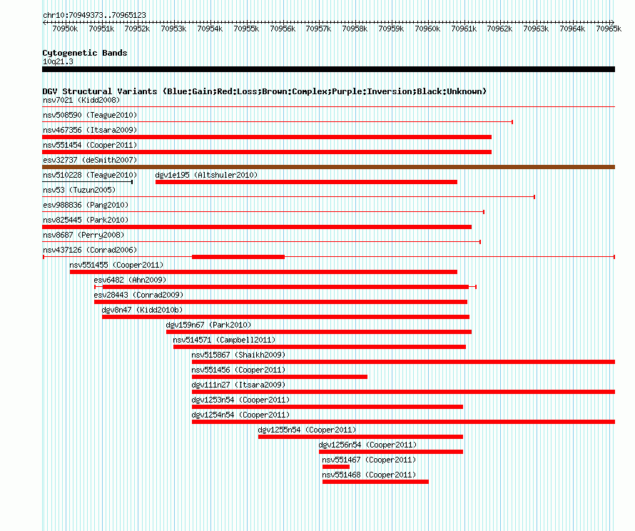The image size is (635, 531).
Task: Select the dgv1255n54 red bar
Action: tap(360, 437)
